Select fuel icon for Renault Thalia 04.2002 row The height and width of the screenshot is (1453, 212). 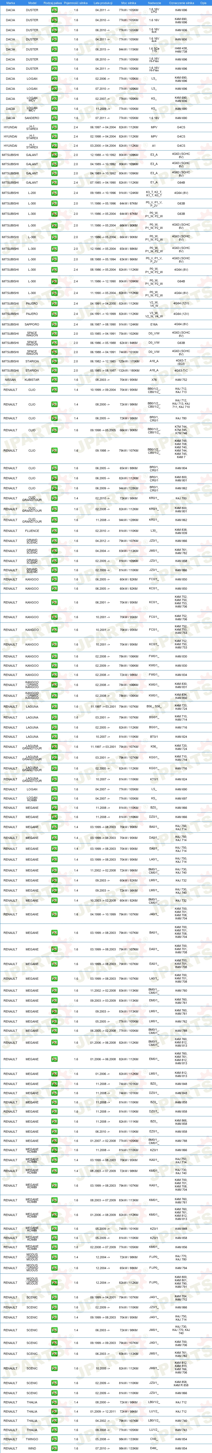tap(54, 1421)
